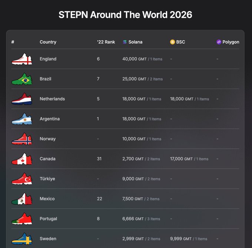Screen dimensions: 252x248
Task: Click the # column header
Action: [13, 42]
